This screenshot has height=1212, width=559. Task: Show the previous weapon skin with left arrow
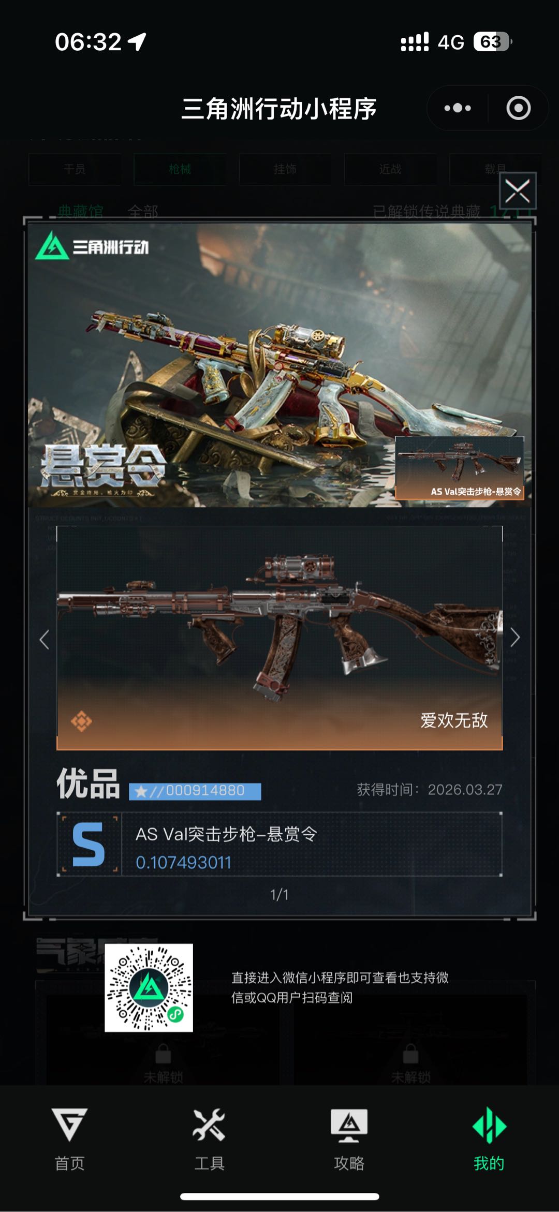point(45,640)
